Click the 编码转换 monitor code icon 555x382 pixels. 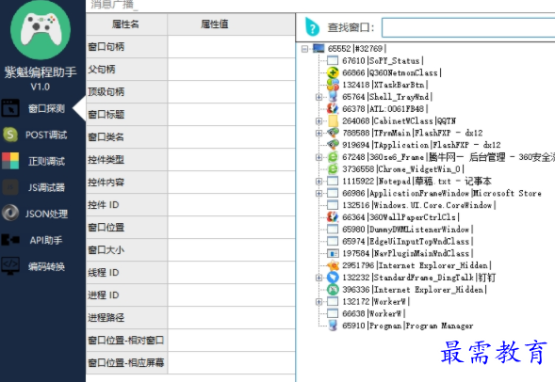click(x=10, y=265)
